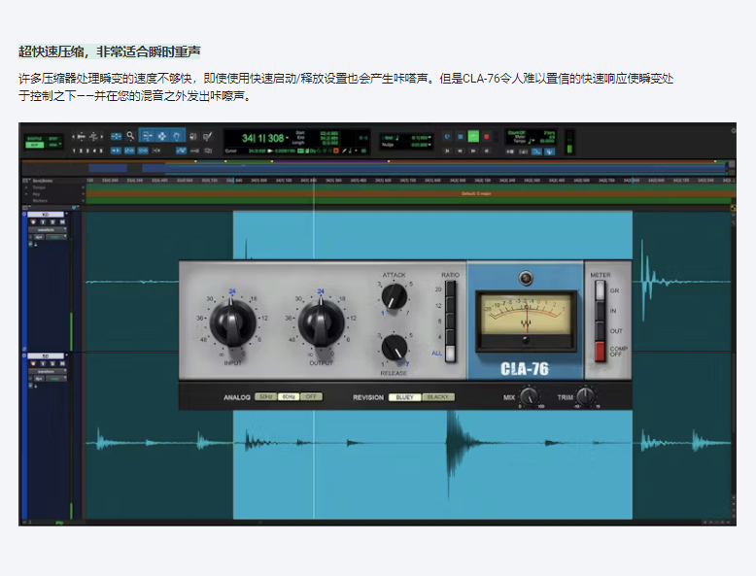Screen dimensions: 756x576
Task: Click Return to Zero transport button
Action: (447, 151)
